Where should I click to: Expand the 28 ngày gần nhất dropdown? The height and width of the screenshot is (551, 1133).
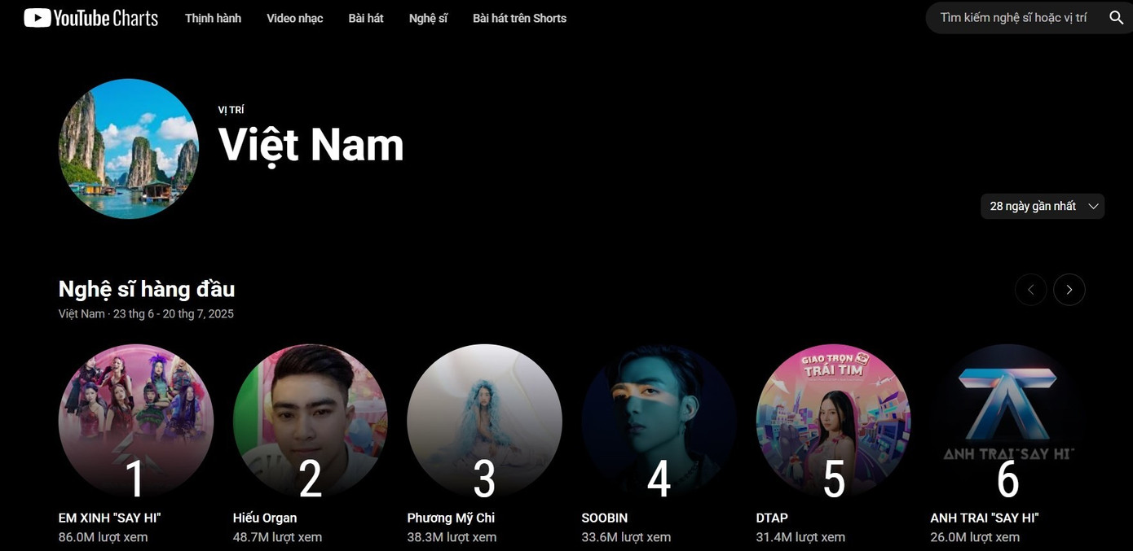coord(1043,206)
